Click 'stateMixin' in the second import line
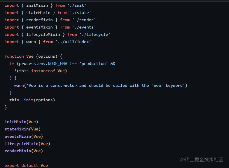Image resolution: width=229 pixels, height=168 pixels. [x=38, y=13]
